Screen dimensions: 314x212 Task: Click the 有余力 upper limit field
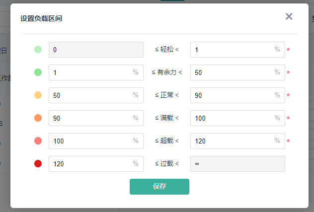[232, 72]
